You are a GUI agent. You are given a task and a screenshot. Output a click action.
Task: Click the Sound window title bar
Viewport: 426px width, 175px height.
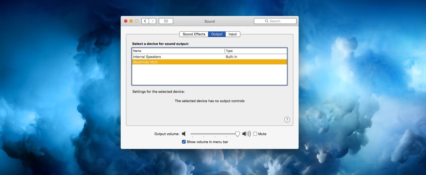point(209,21)
